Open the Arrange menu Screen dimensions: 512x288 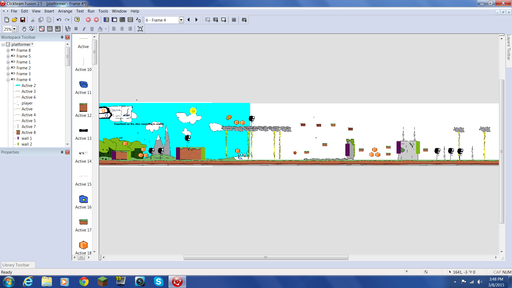tap(65, 11)
